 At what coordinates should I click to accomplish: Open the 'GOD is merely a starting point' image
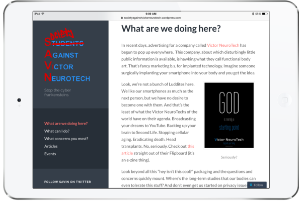tap(229, 115)
